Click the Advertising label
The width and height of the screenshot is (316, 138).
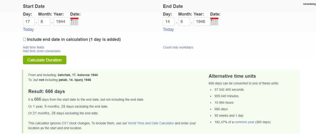[x=309, y=4]
